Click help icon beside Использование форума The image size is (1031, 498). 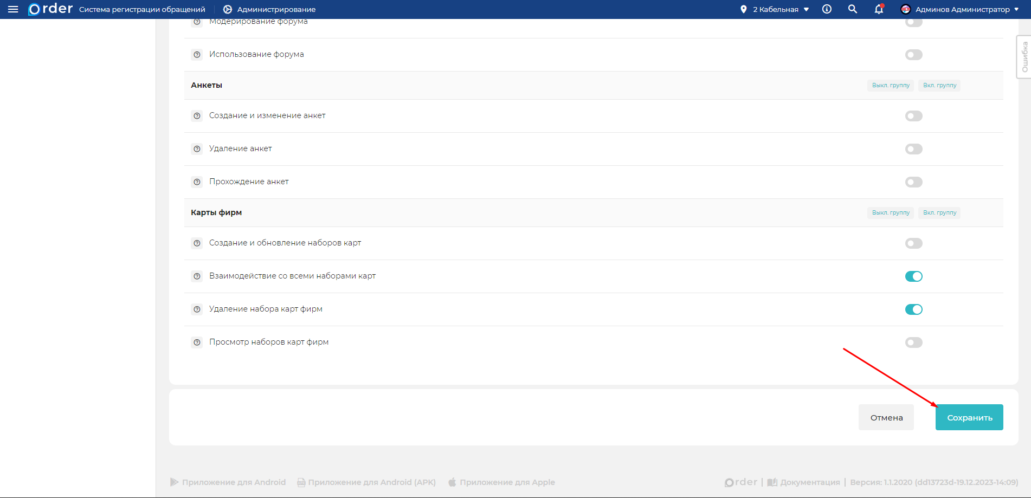click(x=197, y=55)
